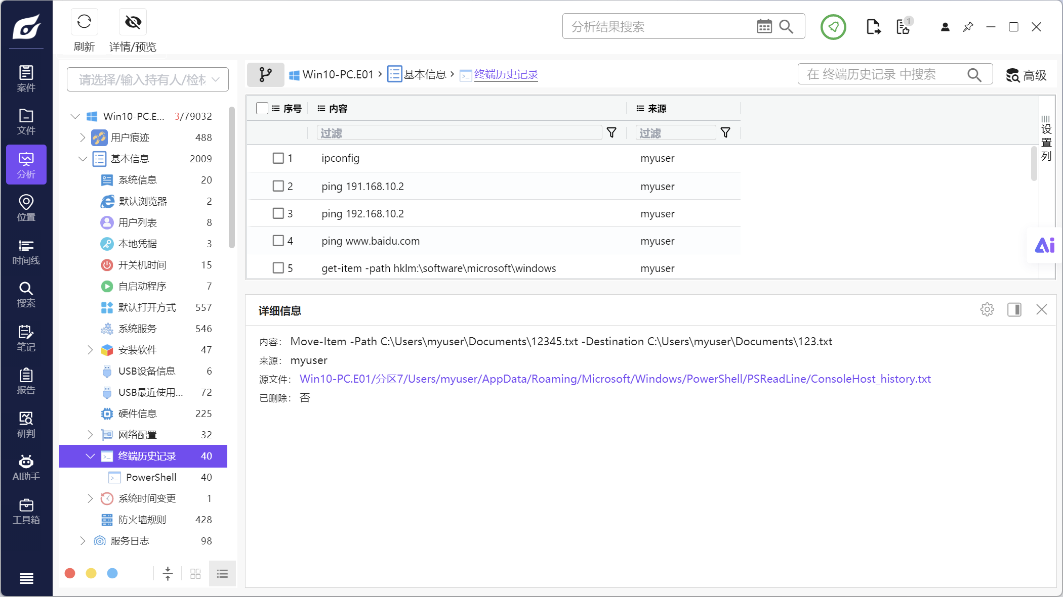
Task: Click the 来源 column filter funnel icon
Action: (x=725, y=132)
